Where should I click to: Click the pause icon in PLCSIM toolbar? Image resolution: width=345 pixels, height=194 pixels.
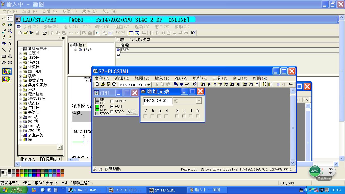click(278, 84)
